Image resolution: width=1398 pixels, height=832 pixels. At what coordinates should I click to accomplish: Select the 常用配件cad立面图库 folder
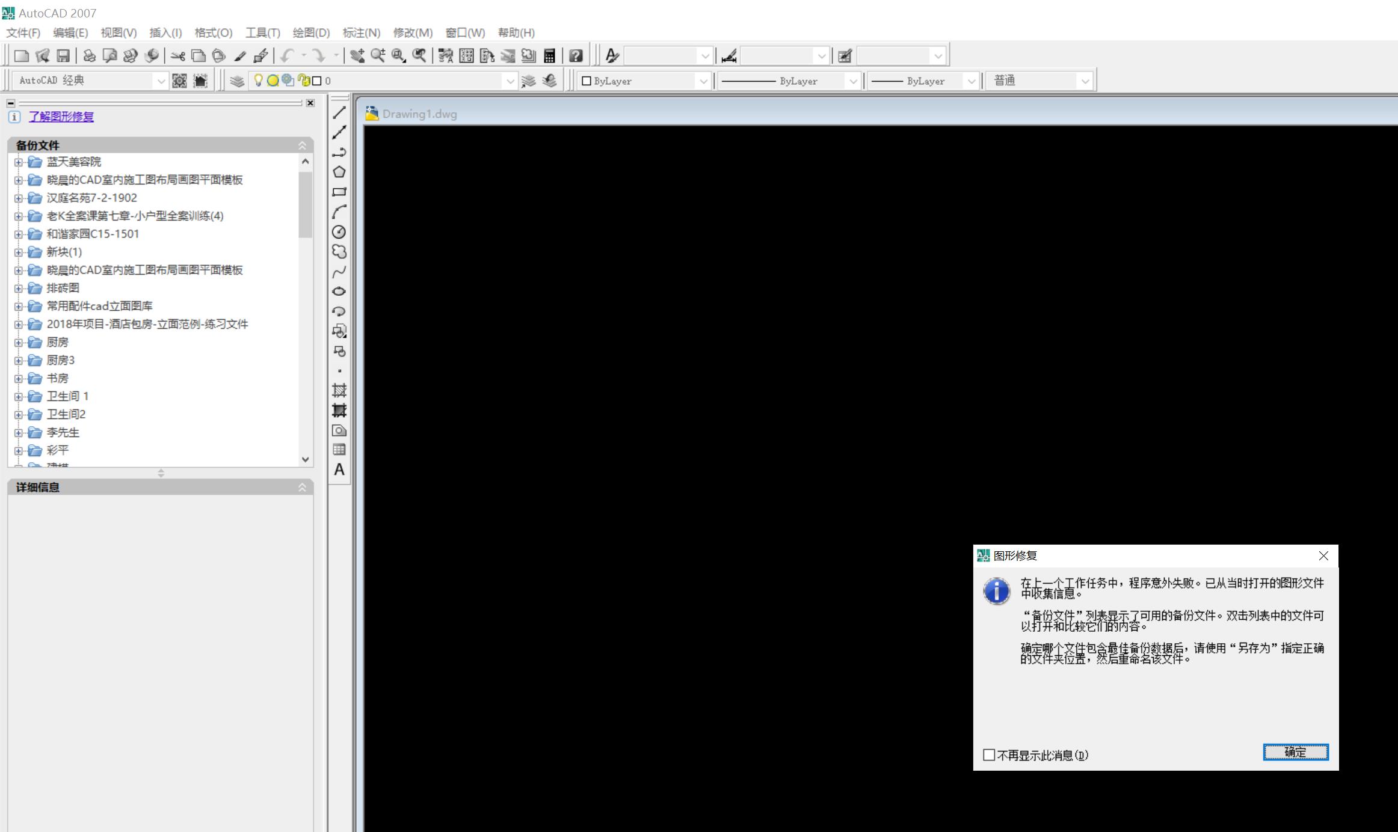[100, 306]
